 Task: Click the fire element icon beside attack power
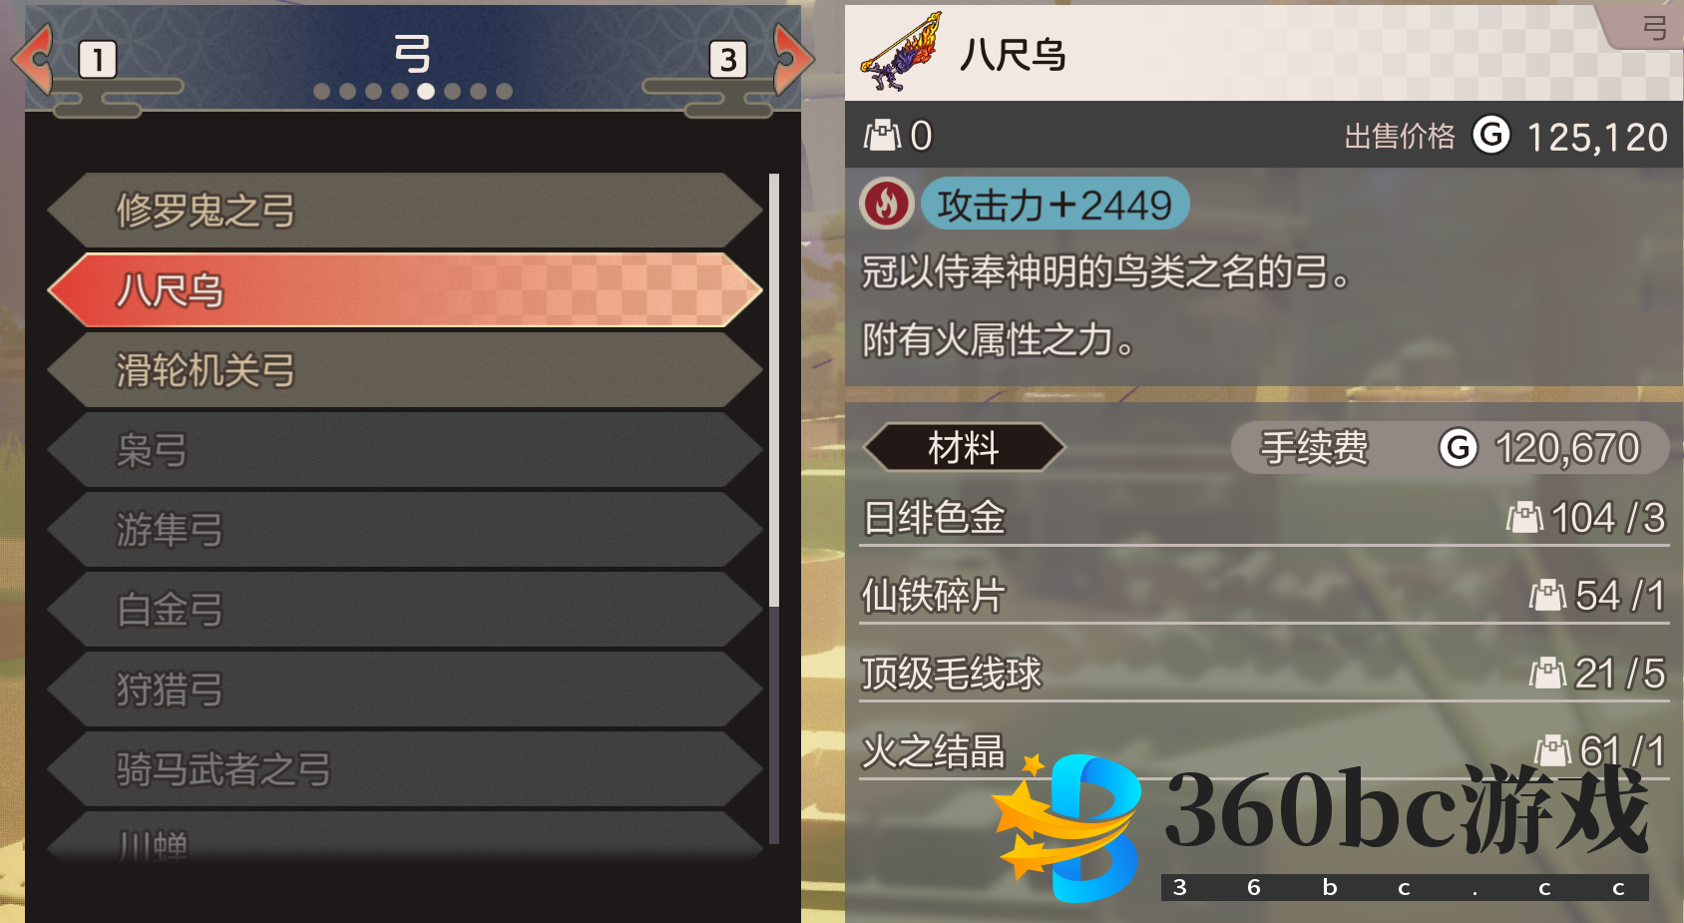886,204
